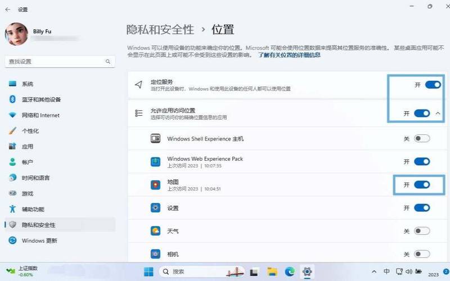This screenshot has width=450, height=281.
Task: Enable location for Windows Shell Experience 主机
Action: [422, 138]
